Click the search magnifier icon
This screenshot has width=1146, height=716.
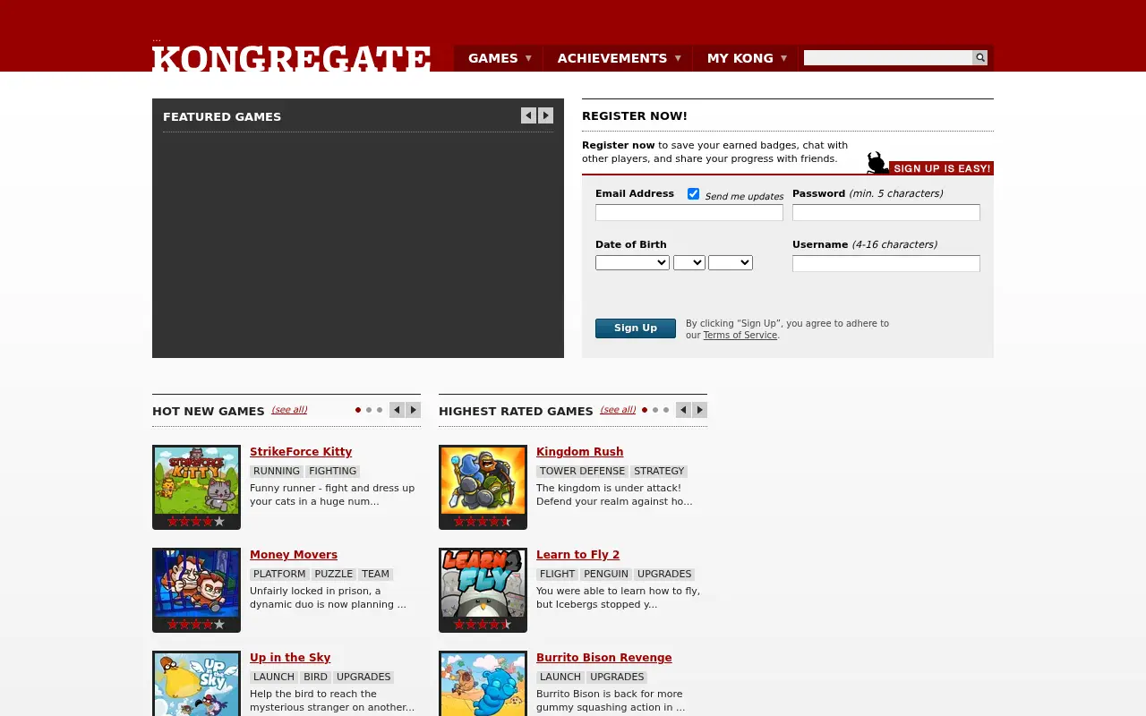980,58
